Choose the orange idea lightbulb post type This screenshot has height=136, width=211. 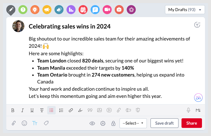(35, 10)
